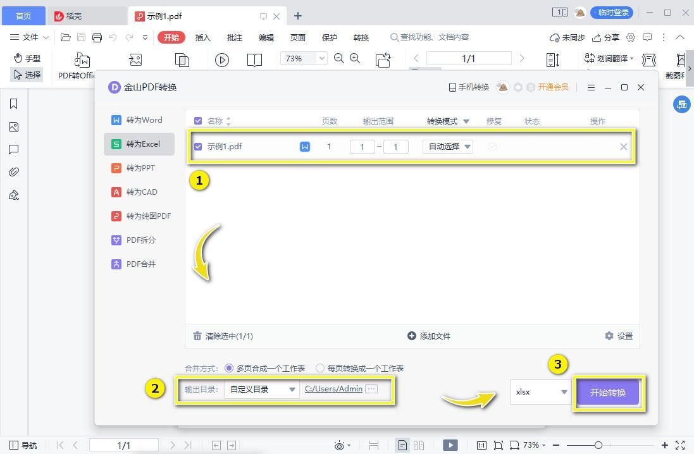This screenshot has width=694, height=454.
Task: Expand the 73% zoom dropdown
Action: point(322,58)
